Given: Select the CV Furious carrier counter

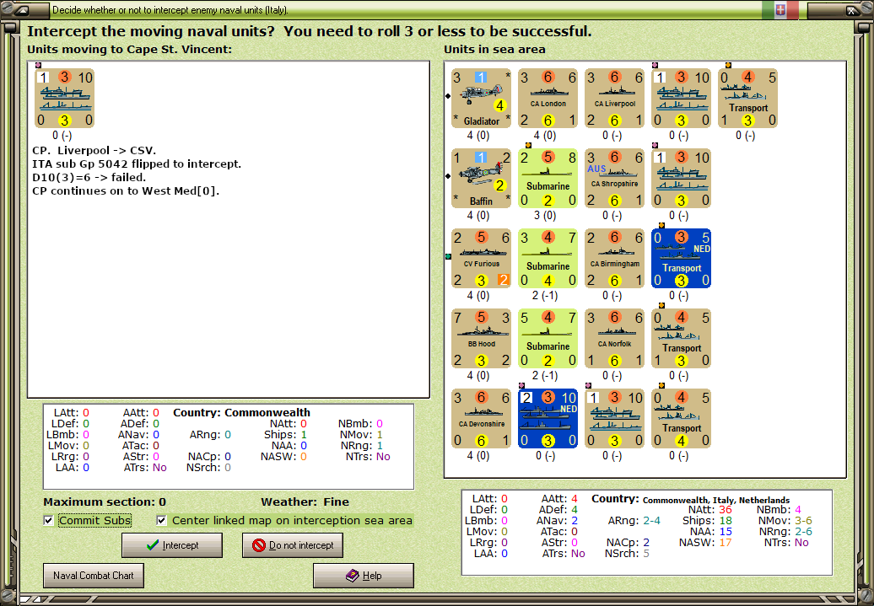Looking at the screenshot, I should tap(481, 259).
